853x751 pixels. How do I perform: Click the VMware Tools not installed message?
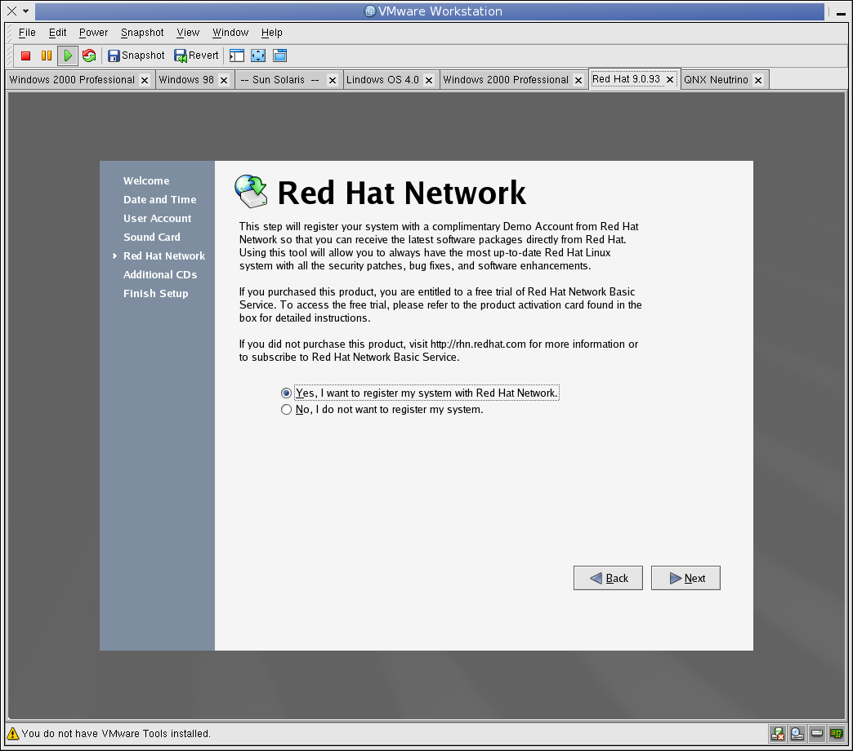pos(116,734)
